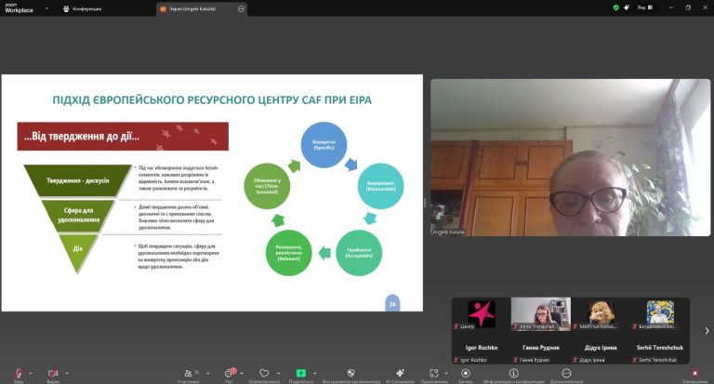Expand video options arrow beside camera
Image resolution: width=714 pixels, height=384 pixels.
(x=67, y=372)
